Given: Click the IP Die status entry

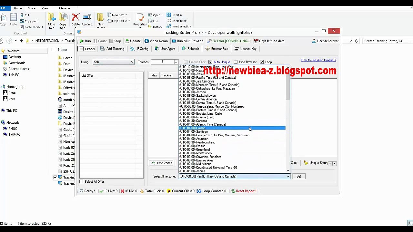Looking at the screenshot, I should 129,191.
